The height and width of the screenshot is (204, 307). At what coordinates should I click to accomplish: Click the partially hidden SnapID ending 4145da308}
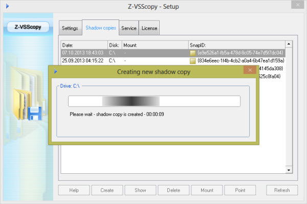click(x=271, y=69)
